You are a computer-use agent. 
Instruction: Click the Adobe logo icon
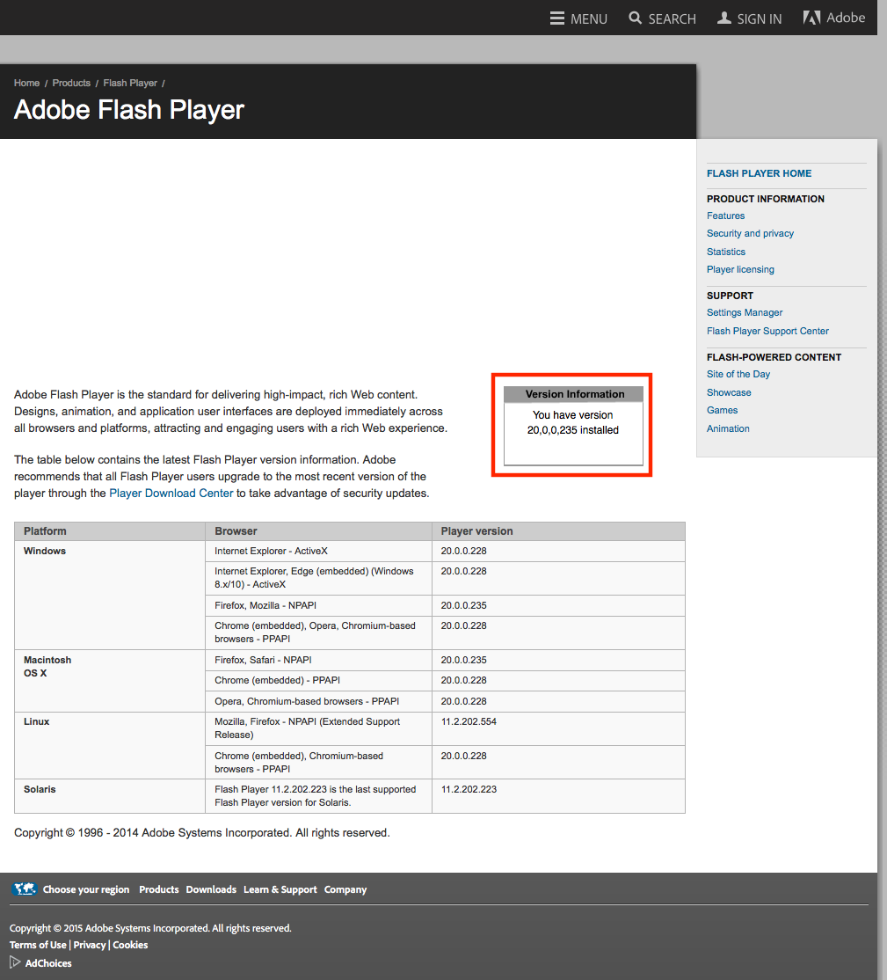[x=811, y=18]
